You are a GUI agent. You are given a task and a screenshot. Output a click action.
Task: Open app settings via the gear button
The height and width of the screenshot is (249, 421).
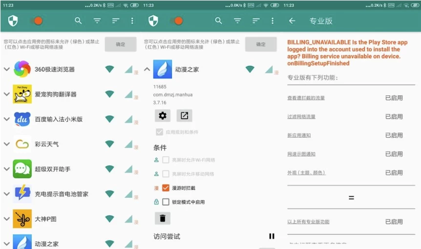click(x=163, y=116)
